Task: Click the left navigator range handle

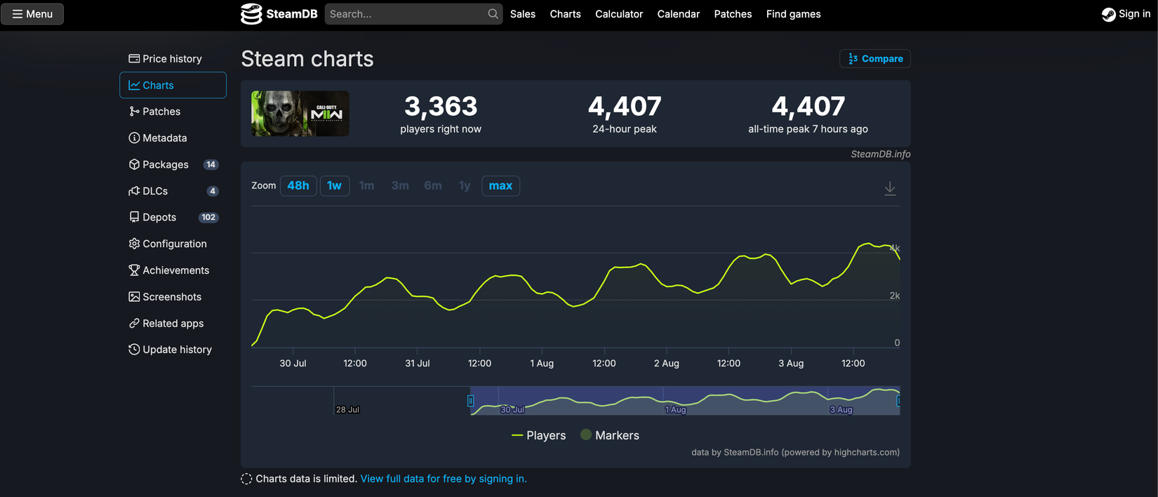Action: [x=470, y=401]
